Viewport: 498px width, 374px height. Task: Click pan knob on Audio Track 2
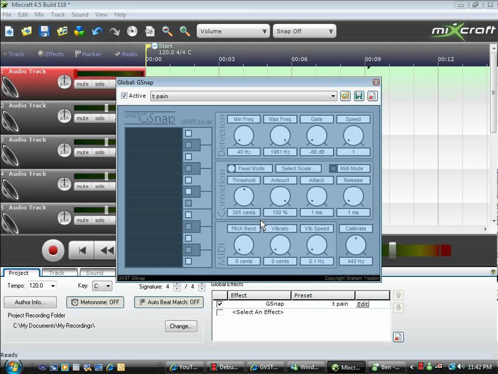pos(64,116)
